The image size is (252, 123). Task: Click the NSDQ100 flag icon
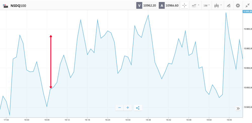(5, 6)
